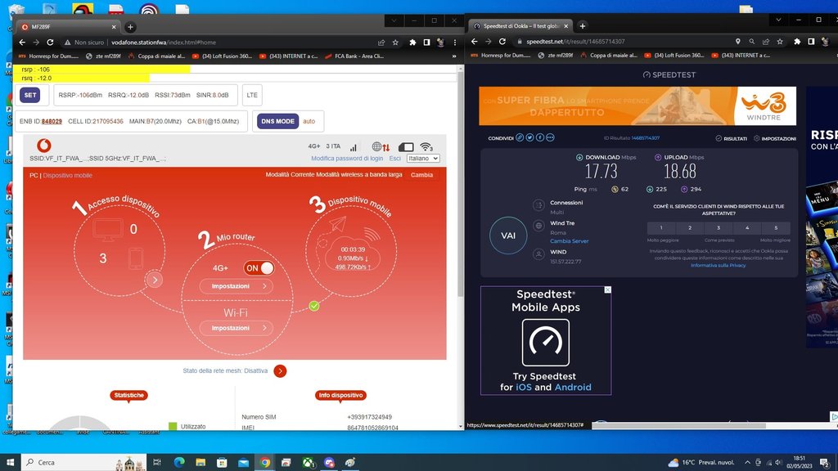This screenshot has height=471, width=838.
Task: Reload the Speedtest result page
Action: (502, 41)
